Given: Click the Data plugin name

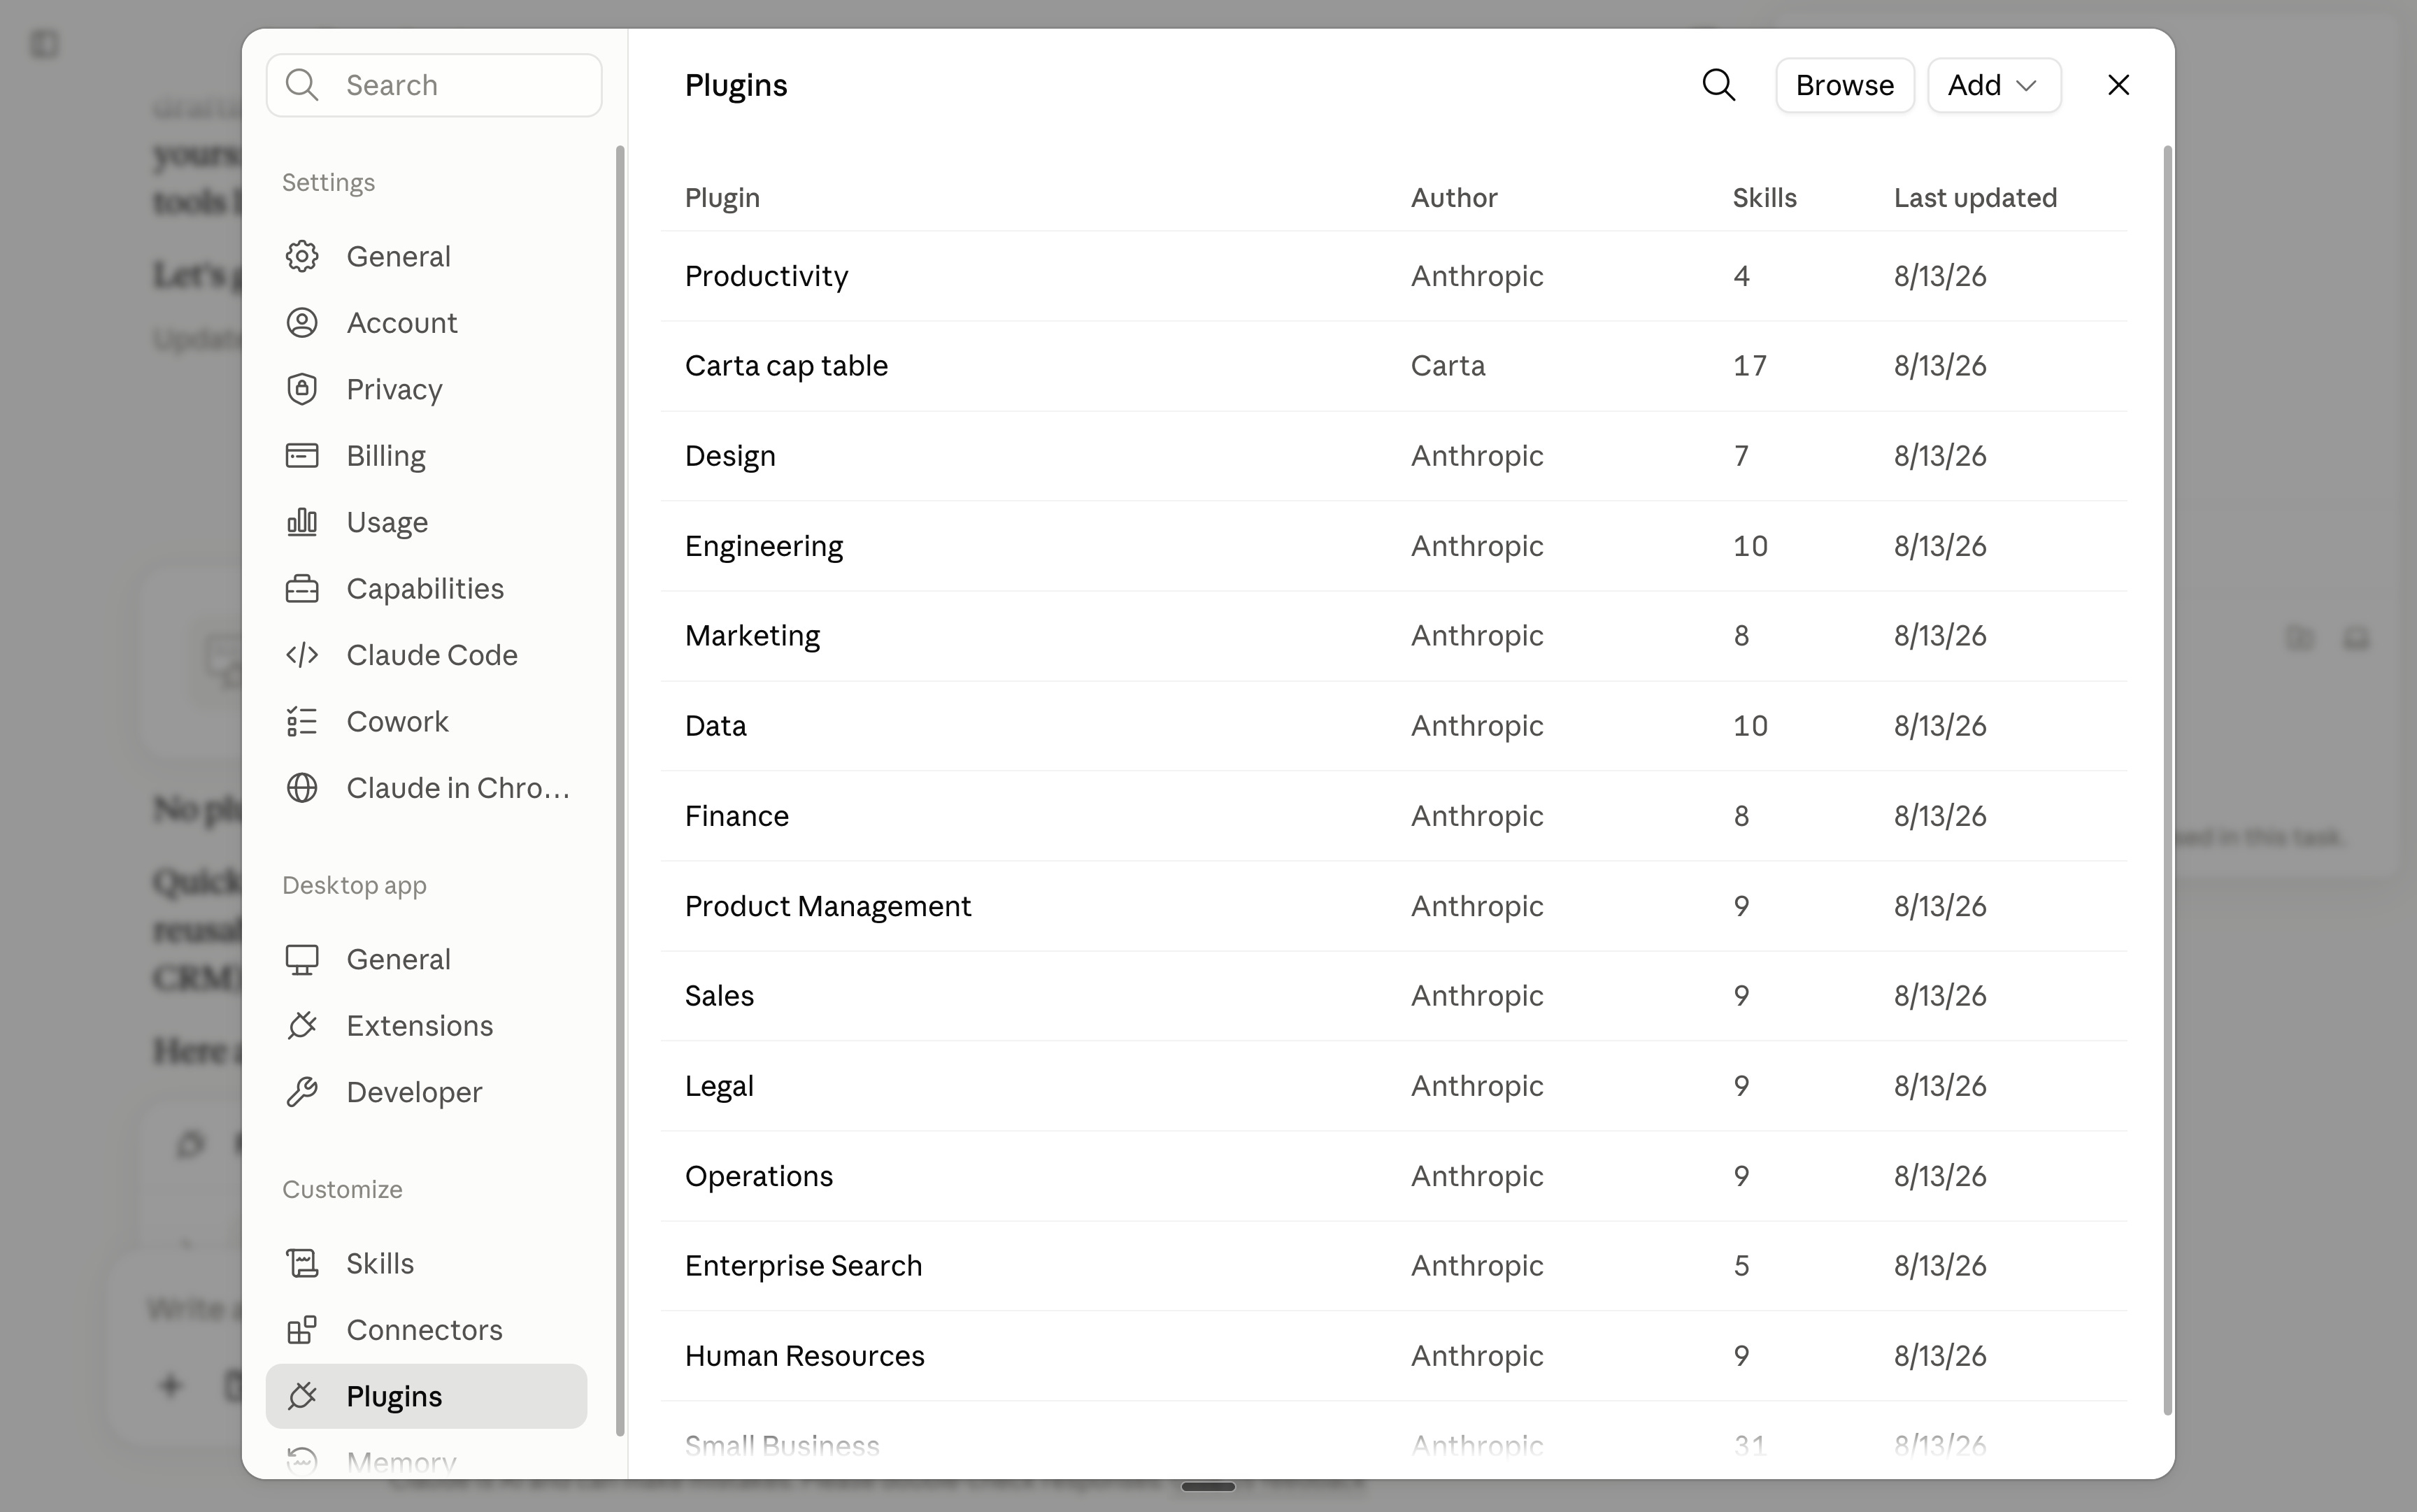Looking at the screenshot, I should (715, 726).
